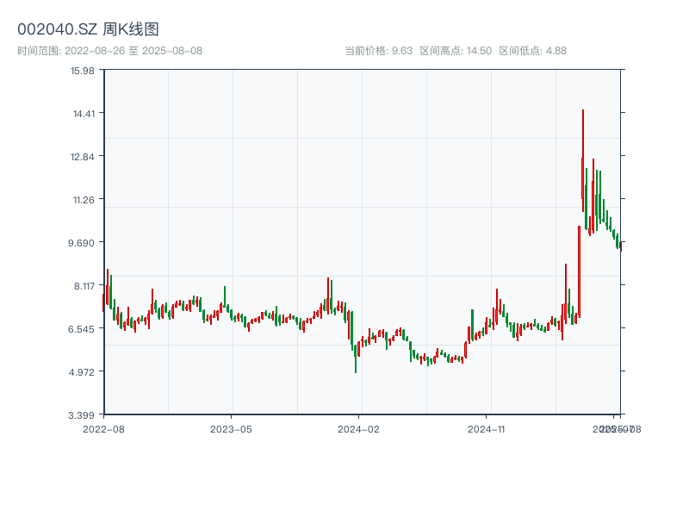Click the x-axis date label 2023-05
The image size is (689, 517).
pos(231,429)
